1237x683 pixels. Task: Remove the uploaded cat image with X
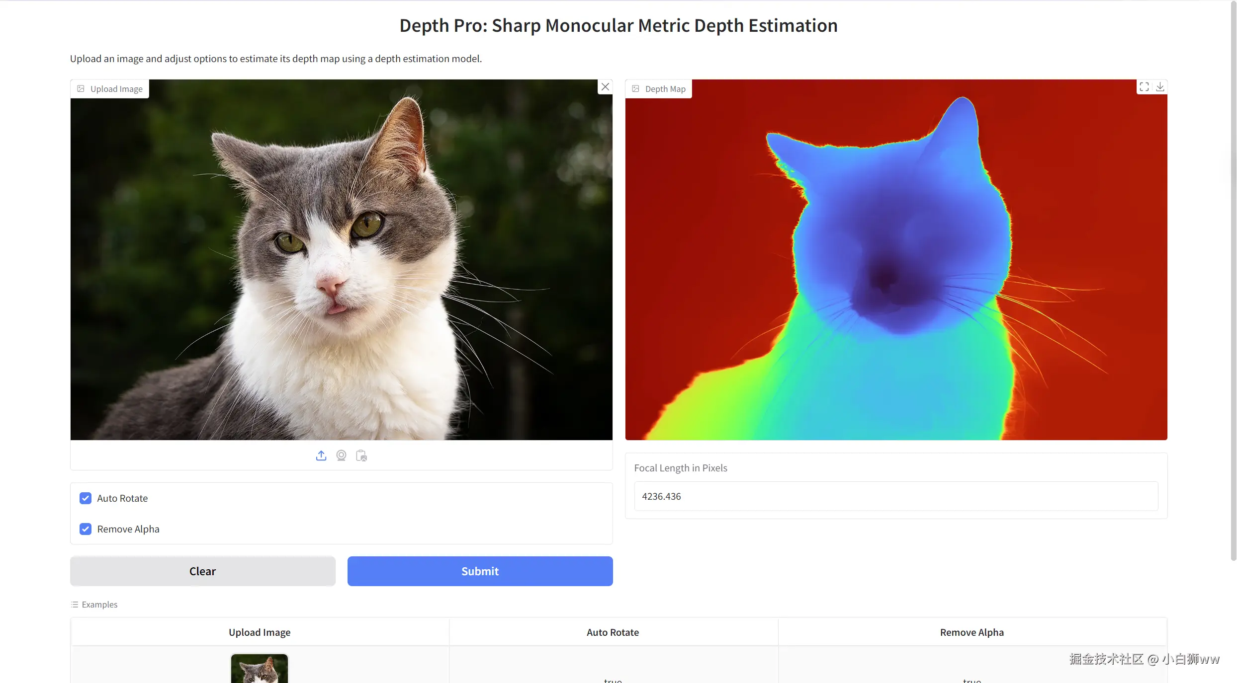coord(605,87)
